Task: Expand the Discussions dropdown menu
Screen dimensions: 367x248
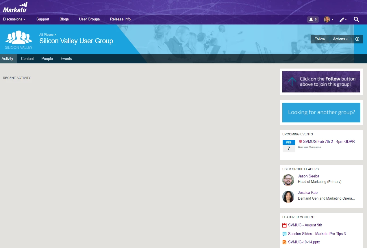Action: coord(14,19)
